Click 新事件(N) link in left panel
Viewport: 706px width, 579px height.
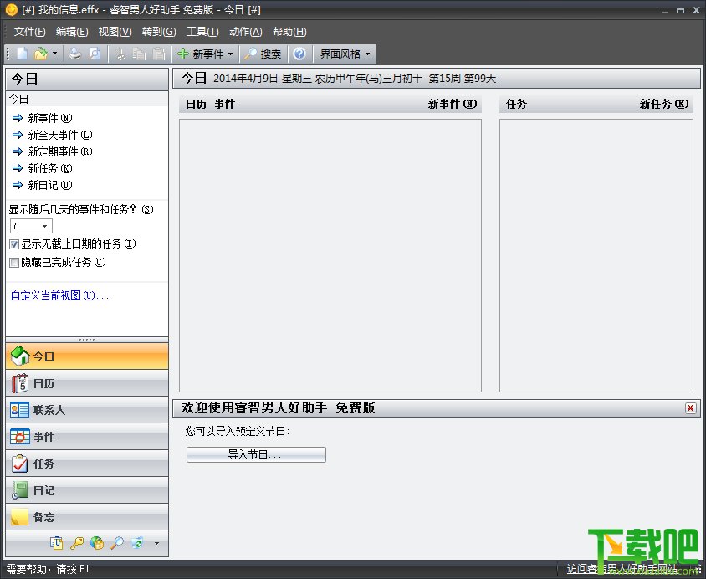tap(50, 118)
